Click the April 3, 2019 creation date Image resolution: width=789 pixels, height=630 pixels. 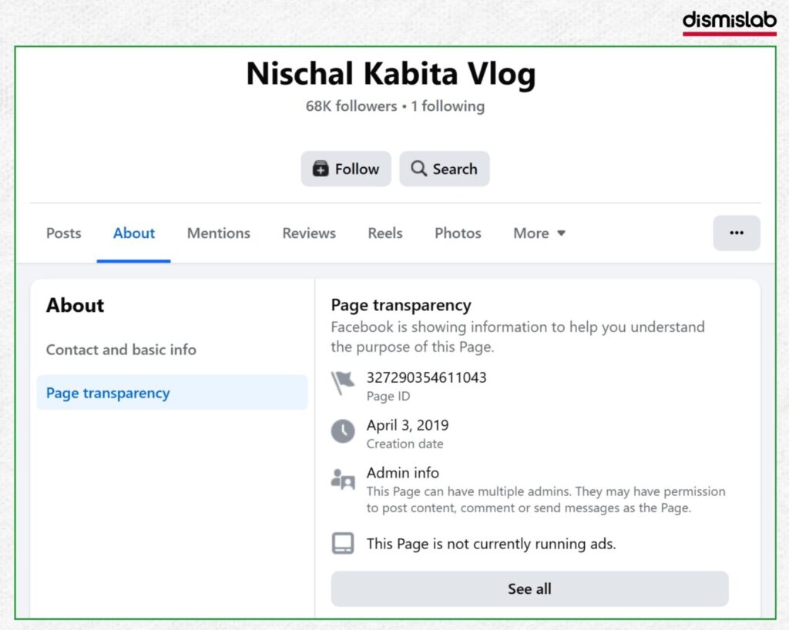click(x=408, y=425)
